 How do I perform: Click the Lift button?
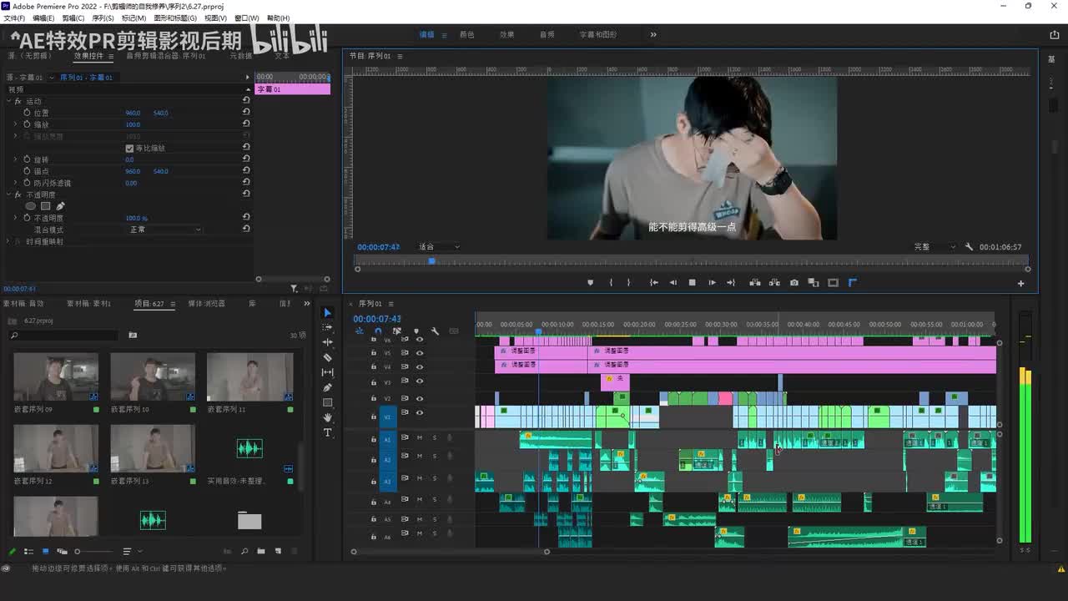(x=755, y=283)
